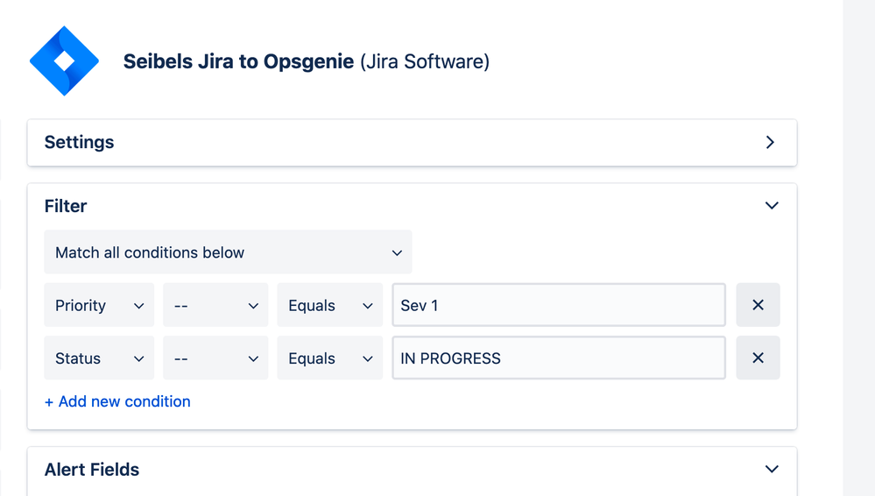875x496 pixels.
Task: Change the Equals operator for Priority
Action: coord(330,305)
